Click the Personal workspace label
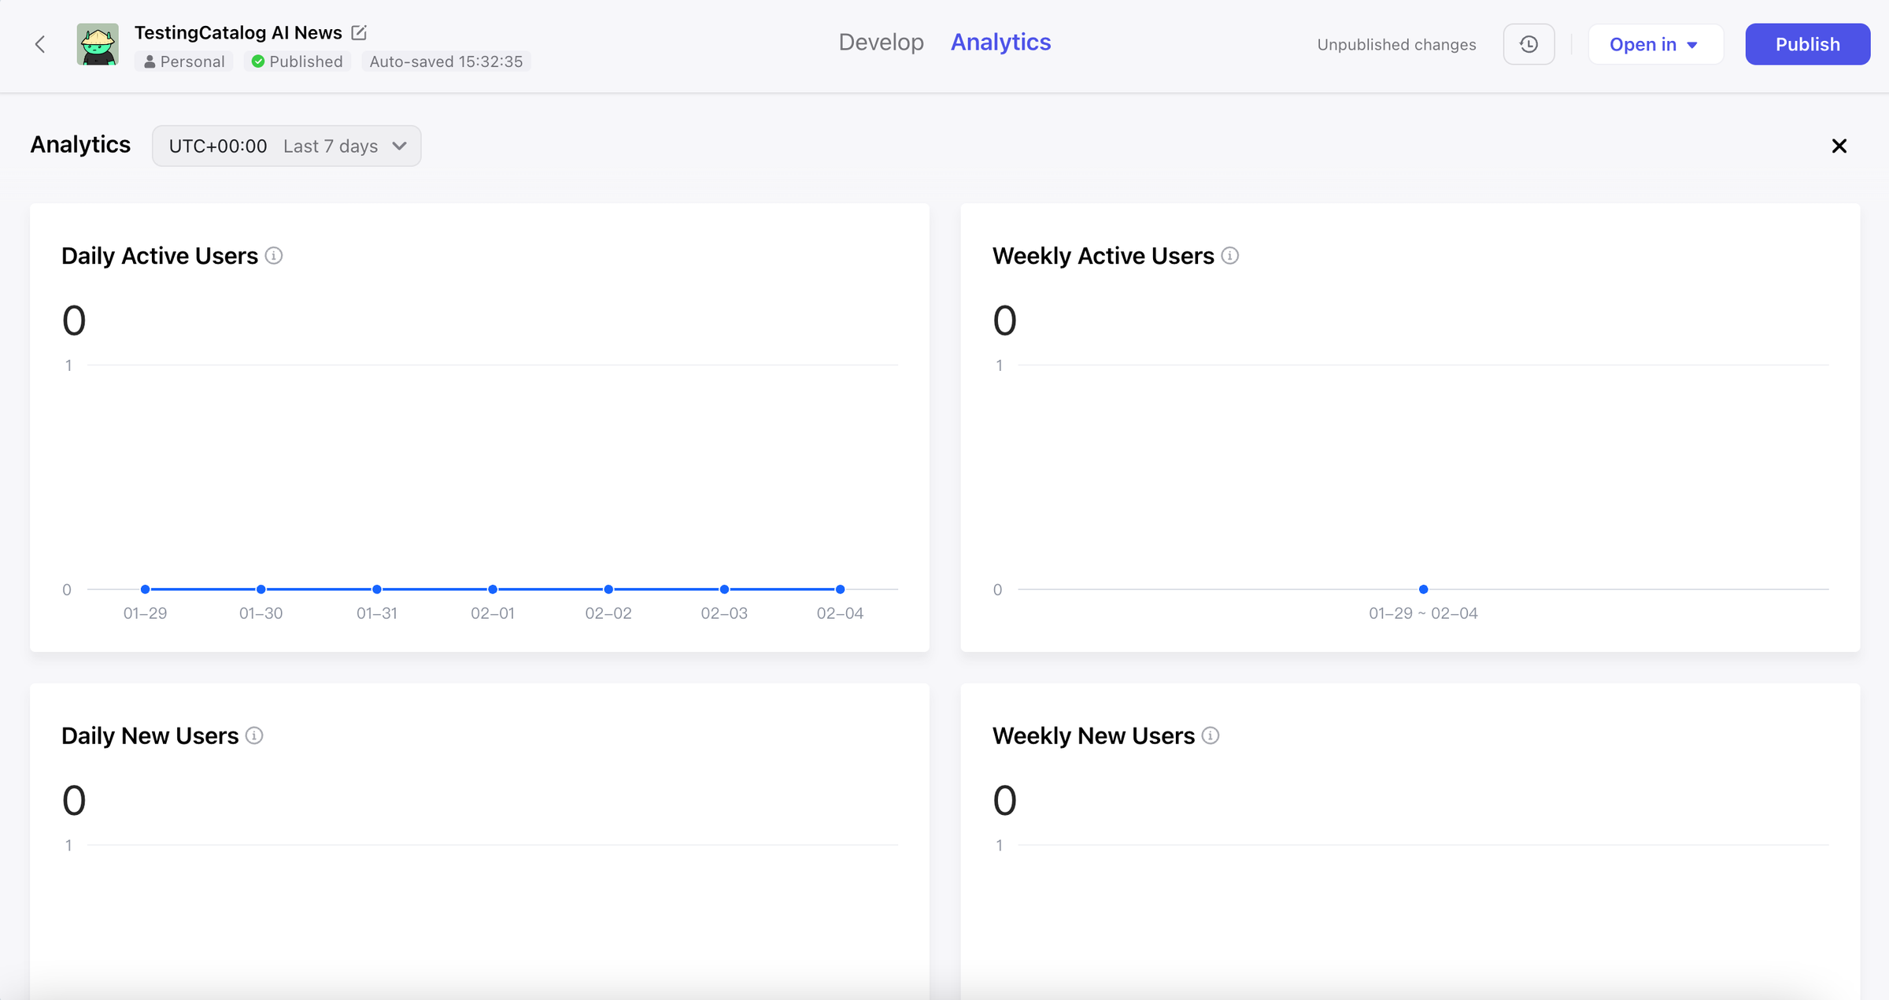 pyautogui.click(x=183, y=61)
